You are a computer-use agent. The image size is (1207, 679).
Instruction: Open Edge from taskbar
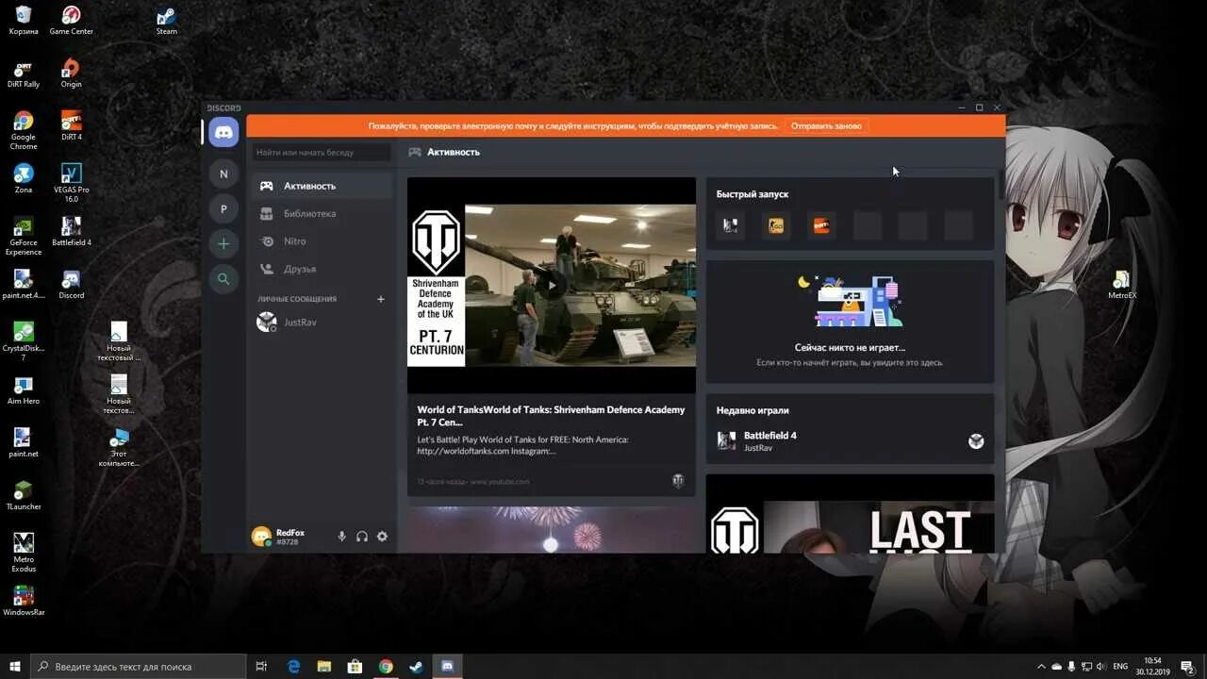[x=293, y=666]
